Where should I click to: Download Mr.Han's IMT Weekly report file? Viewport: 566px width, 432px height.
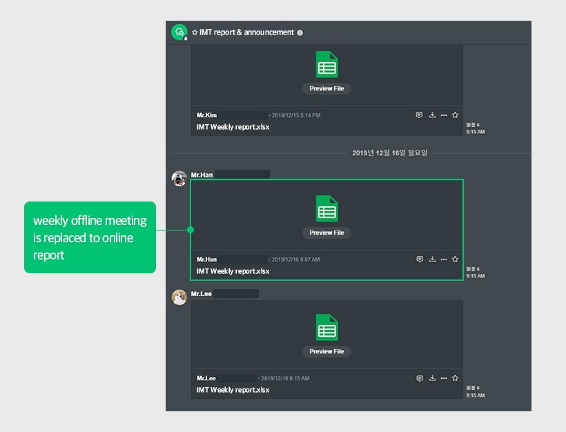coord(432,259)
